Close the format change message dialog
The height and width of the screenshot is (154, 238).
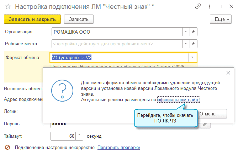click(228, 73)
